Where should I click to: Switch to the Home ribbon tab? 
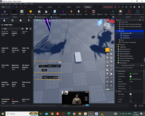pyautogui.click(x=40, y=7)
